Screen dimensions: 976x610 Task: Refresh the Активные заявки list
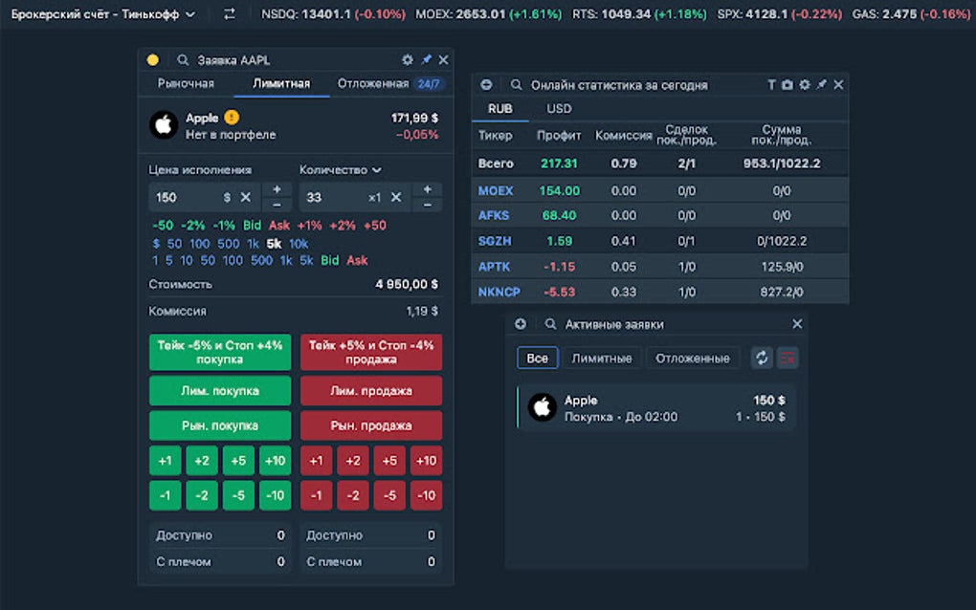pos(762,356)
